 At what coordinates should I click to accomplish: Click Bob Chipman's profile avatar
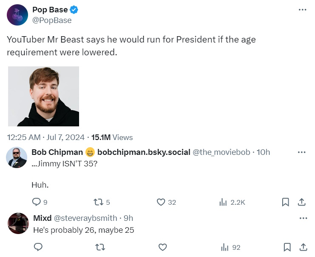[x=17, y=158]
